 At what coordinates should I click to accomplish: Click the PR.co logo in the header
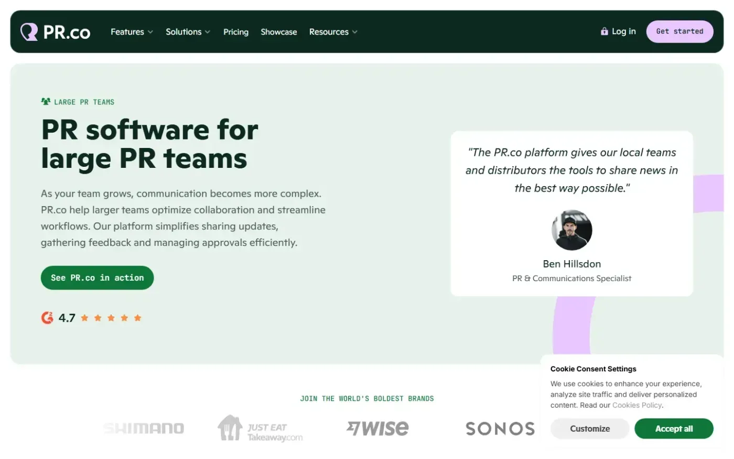pyautogui.click(x=55, y=32)
